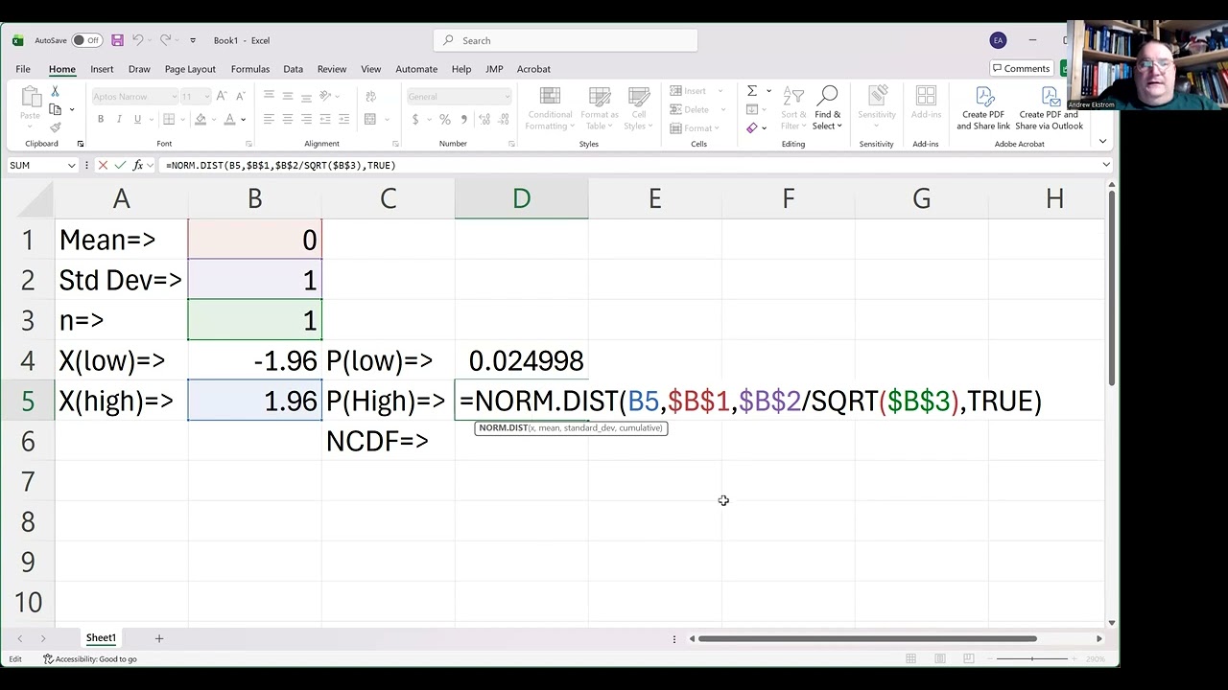This screenshot has width=1228, height=690.
Task: Open the font name dropdown
Action: point(174,96)
